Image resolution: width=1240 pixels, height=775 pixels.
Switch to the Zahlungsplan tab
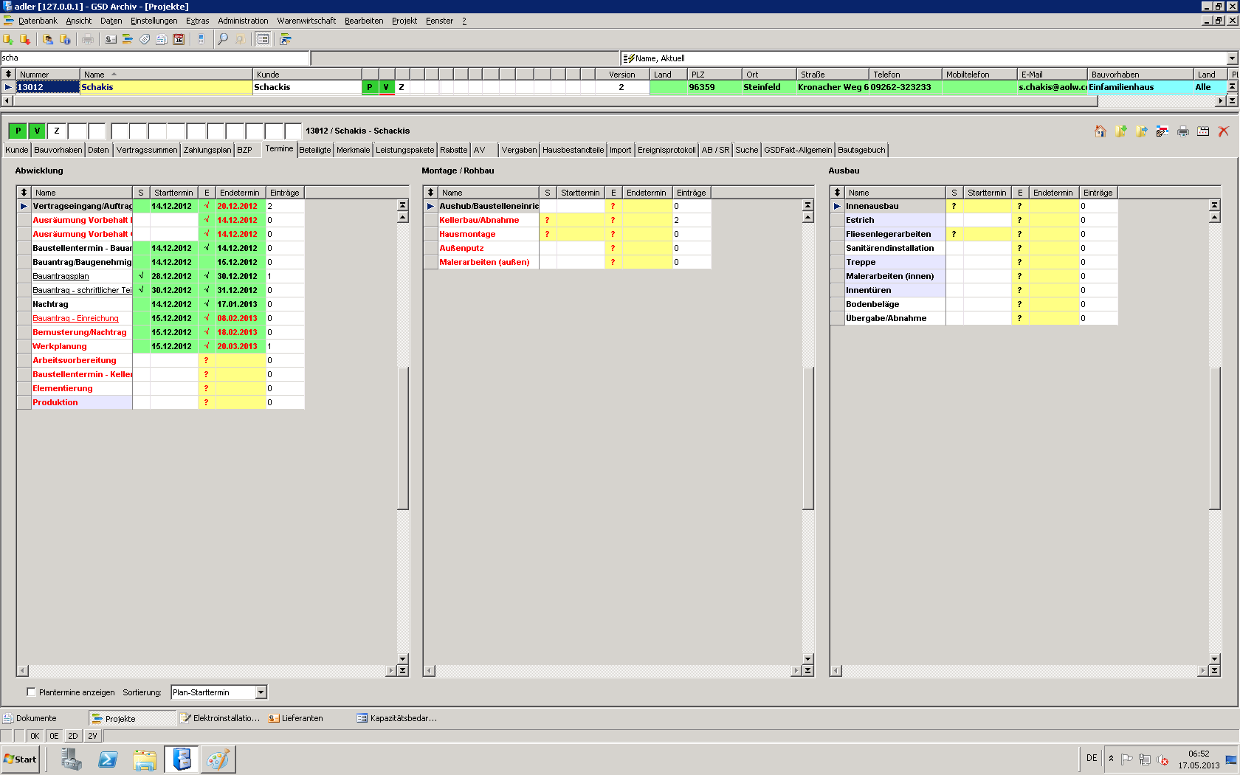pos(207,150)
